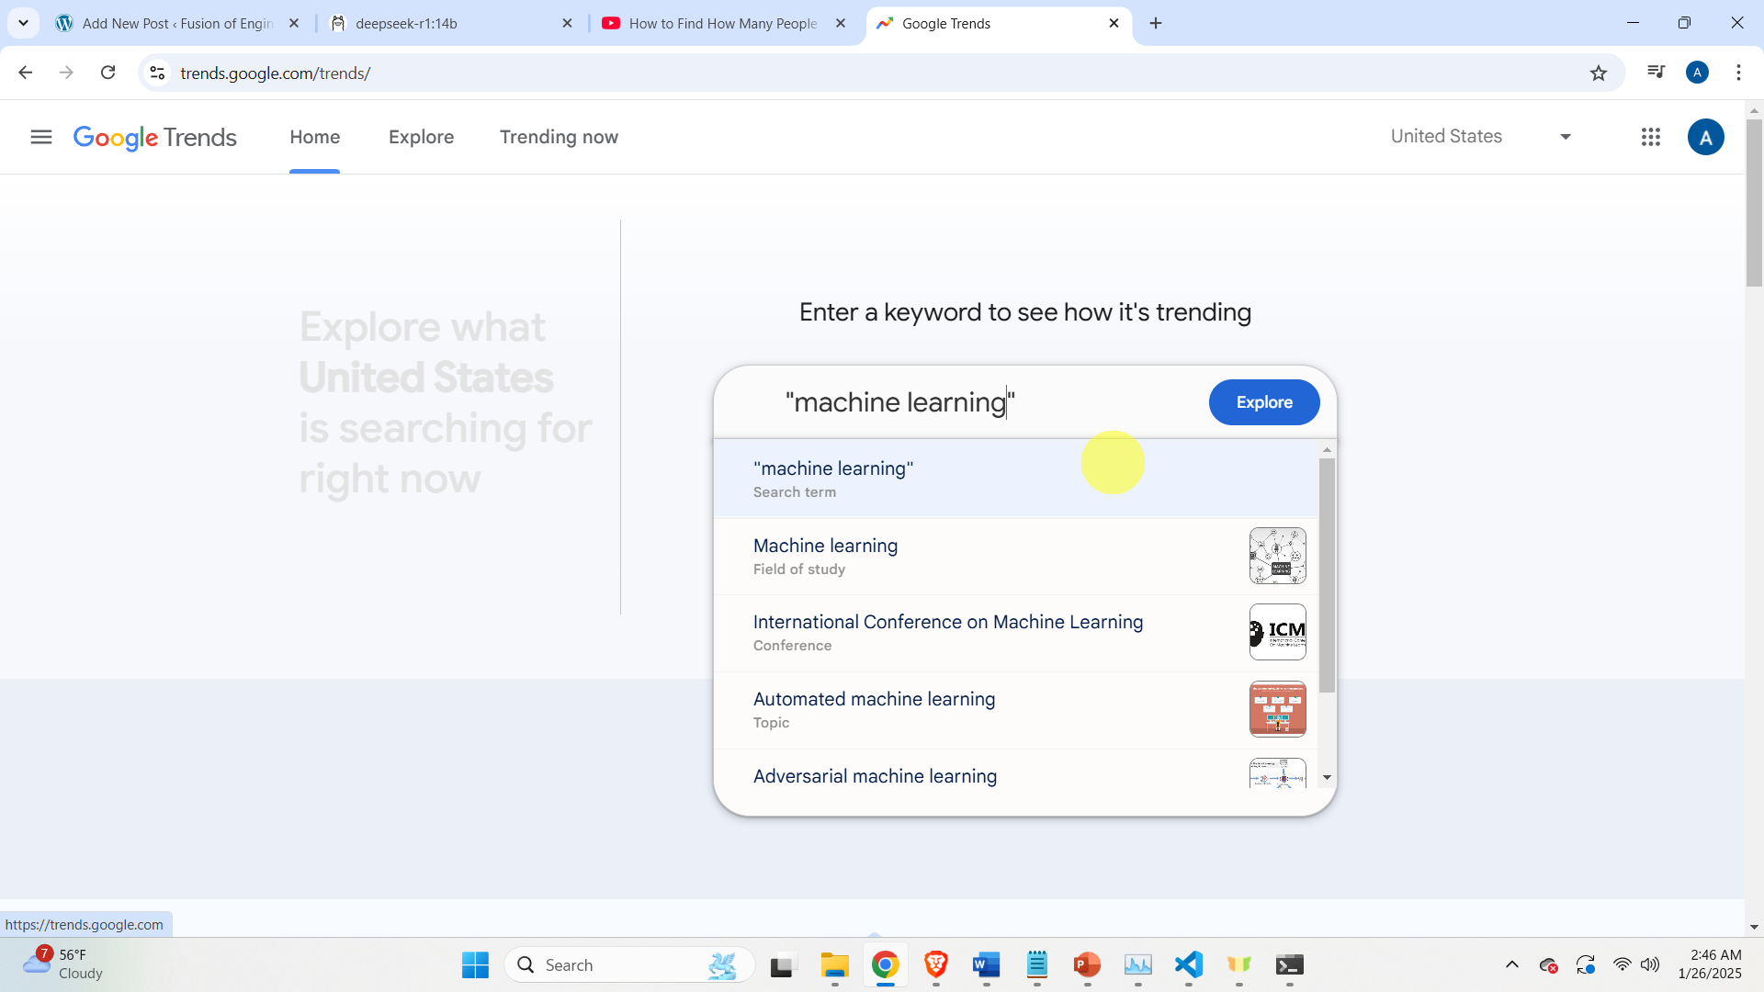1764x992 pixels.
Task: Open the Google Trends hamburger menu
Action: pos(41,137)
